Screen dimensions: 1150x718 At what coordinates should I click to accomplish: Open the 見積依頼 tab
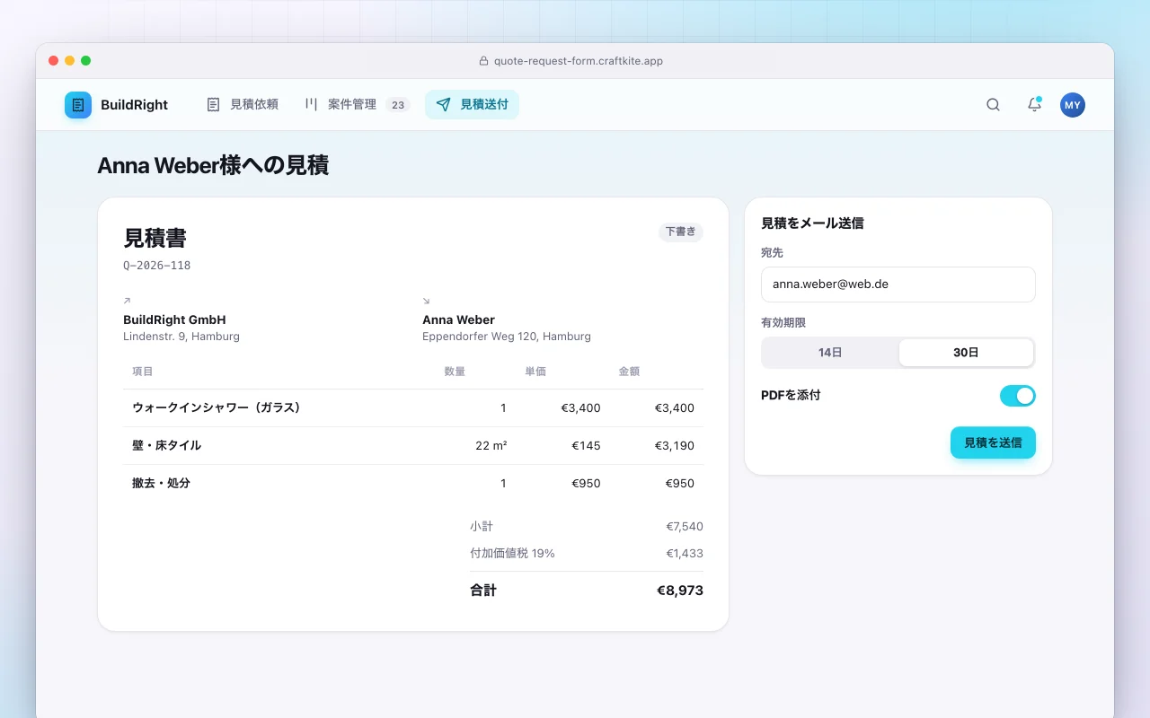(242, 105)
